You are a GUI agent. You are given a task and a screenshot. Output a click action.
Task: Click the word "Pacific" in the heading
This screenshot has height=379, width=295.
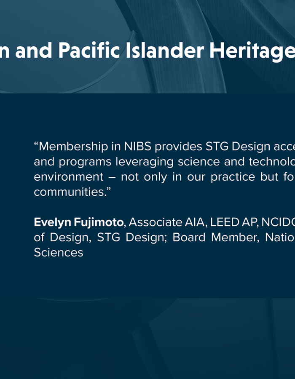coord(89,50)
